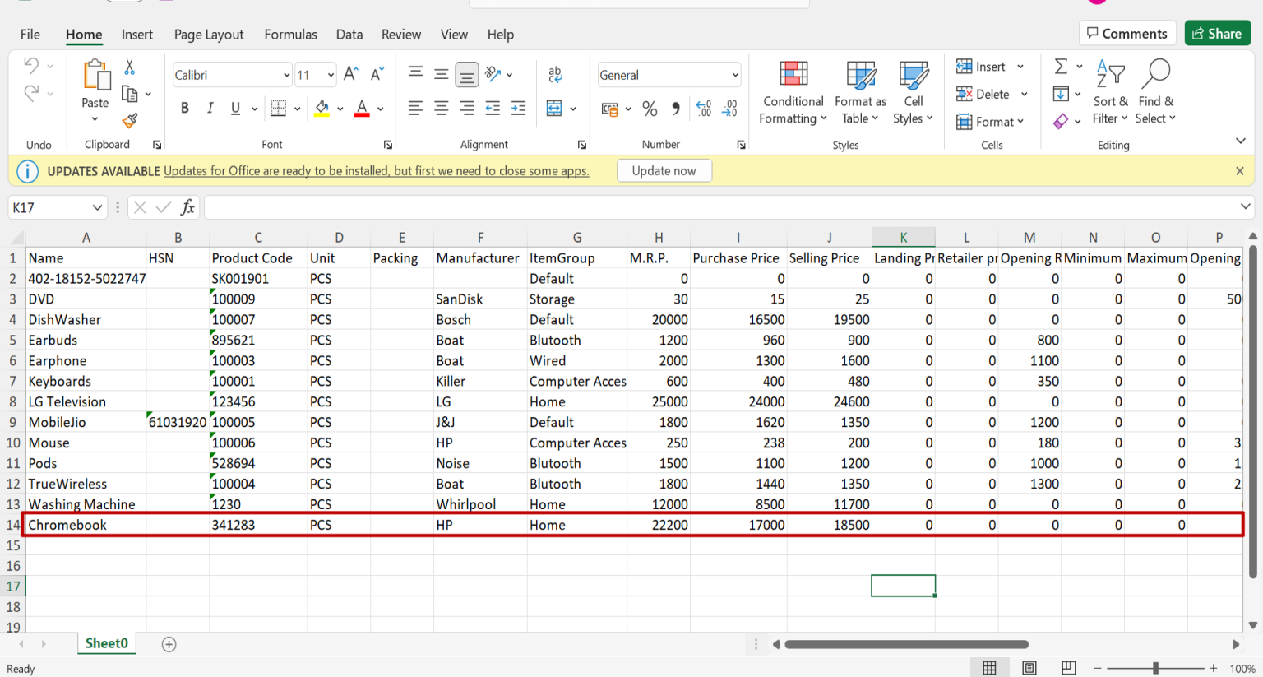Click the Delete cells button
The image size is (1263, 677).
(983, 94)
